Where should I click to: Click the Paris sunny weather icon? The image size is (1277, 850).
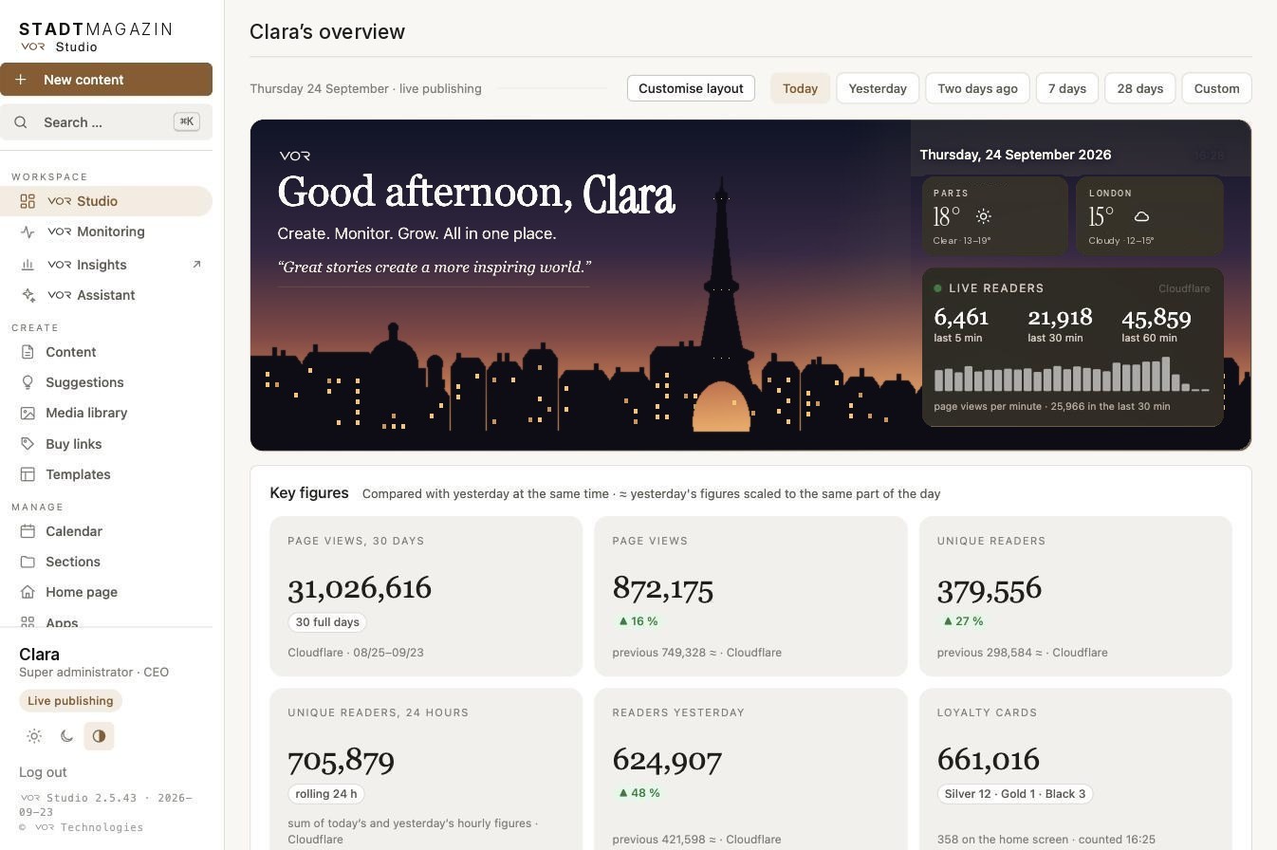(984, 216)
